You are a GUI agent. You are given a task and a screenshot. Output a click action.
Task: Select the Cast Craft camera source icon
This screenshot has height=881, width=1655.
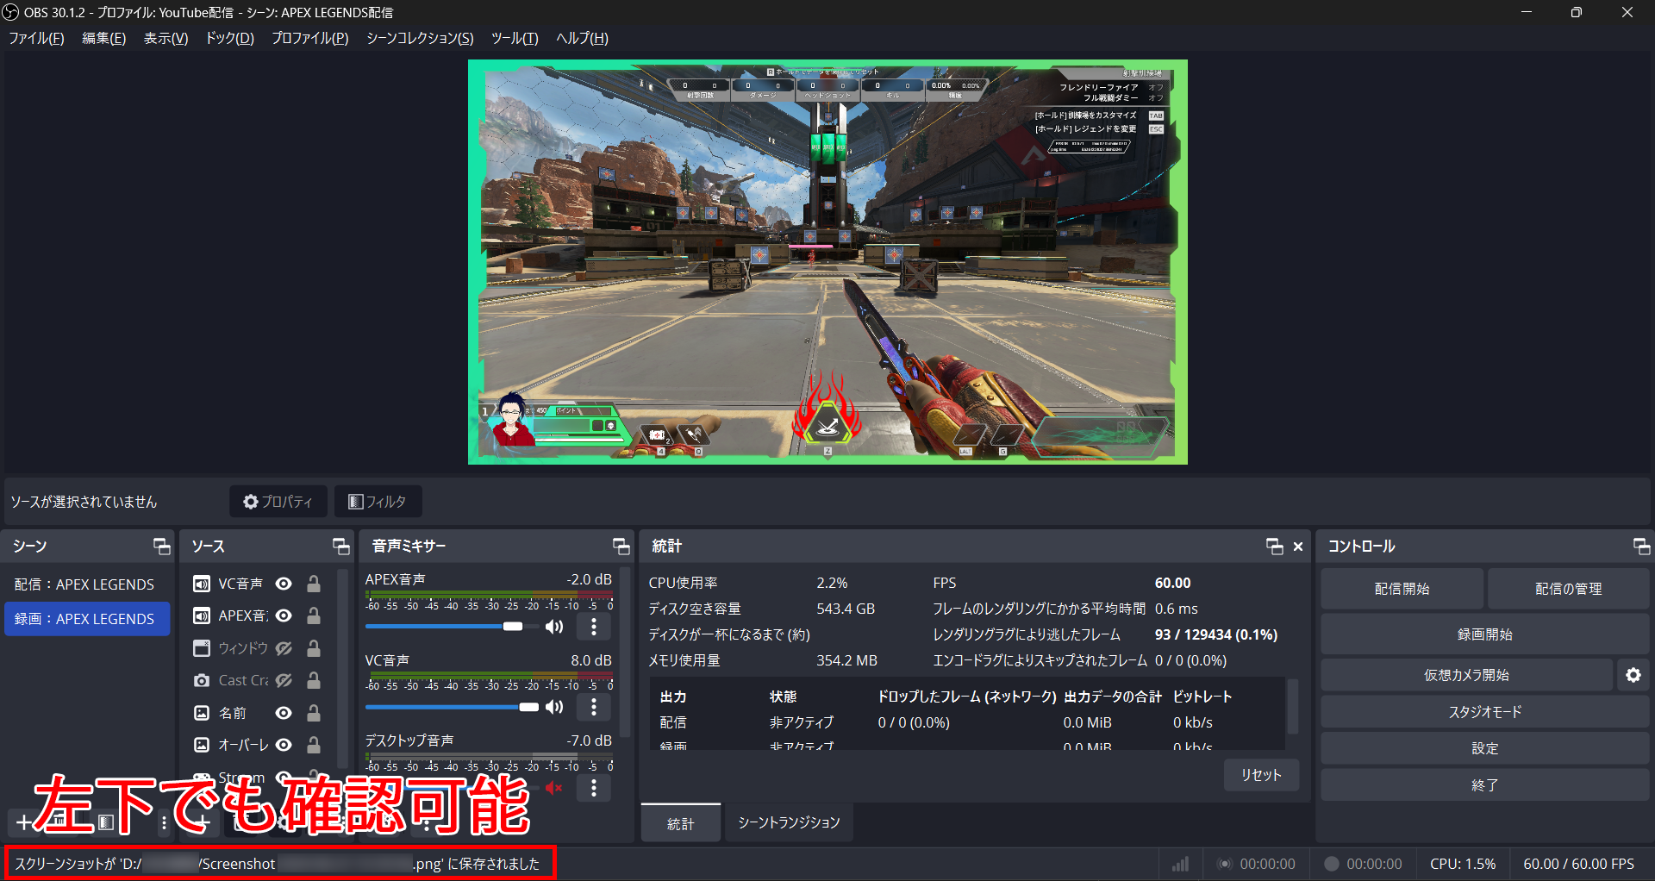(202, 680)
